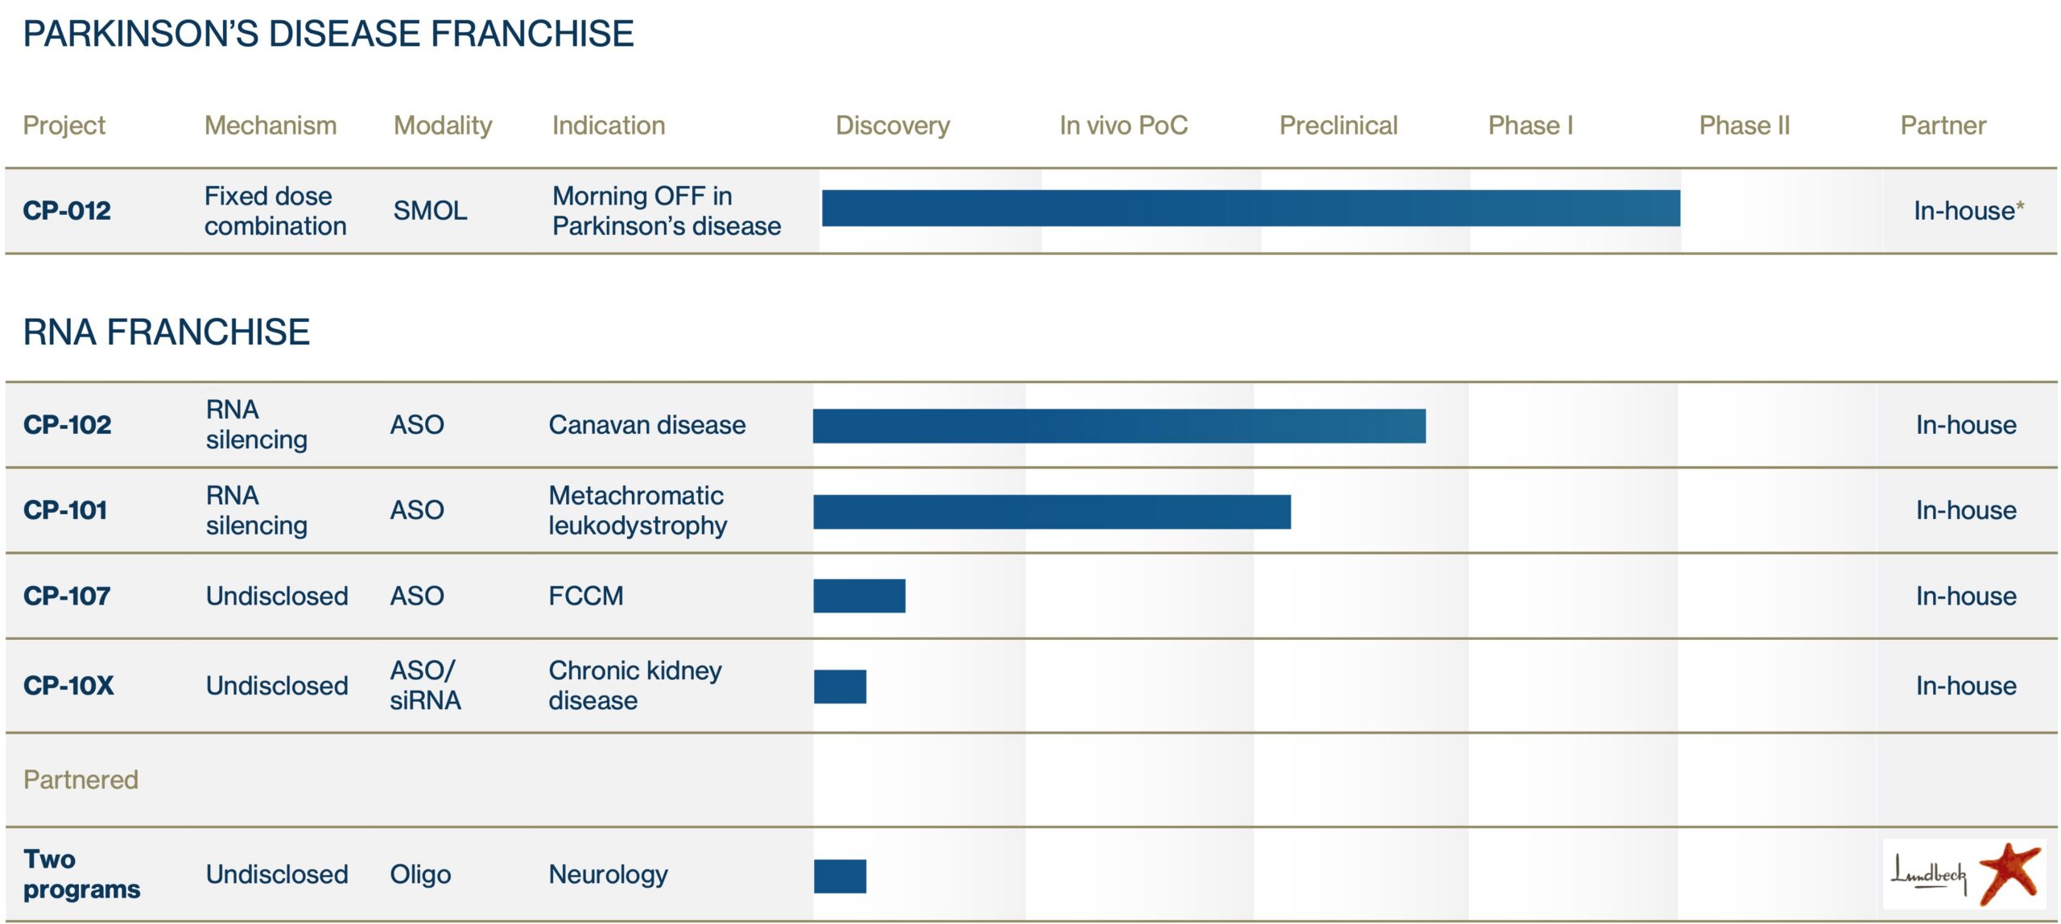Image resolution: width=2061 pixels, height=924 pixels.
Task: Click the Metachromatic leukodystrophy indication
Action: (x=637, y=510)
